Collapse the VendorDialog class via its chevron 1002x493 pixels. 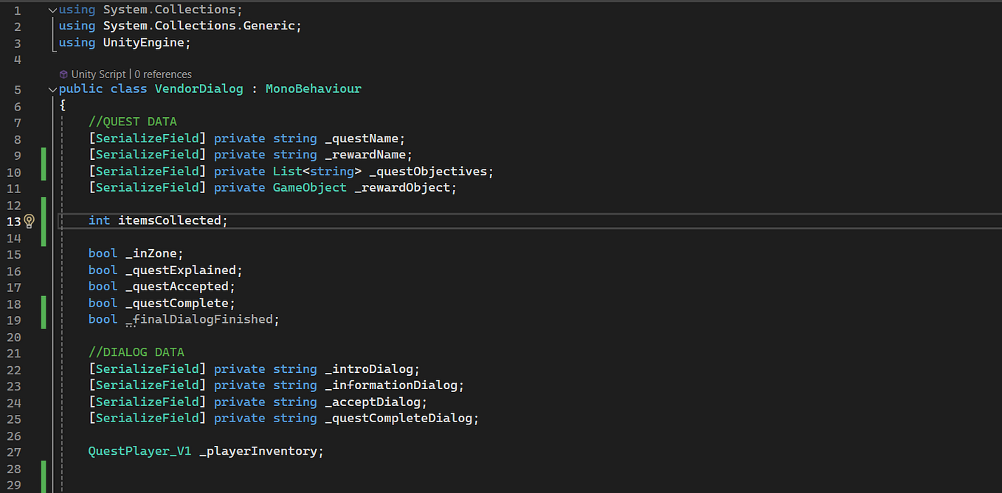52,88
